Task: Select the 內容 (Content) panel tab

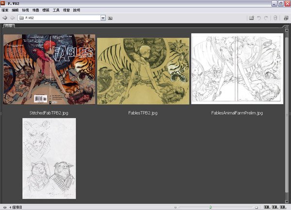Action: pos(8,26)
